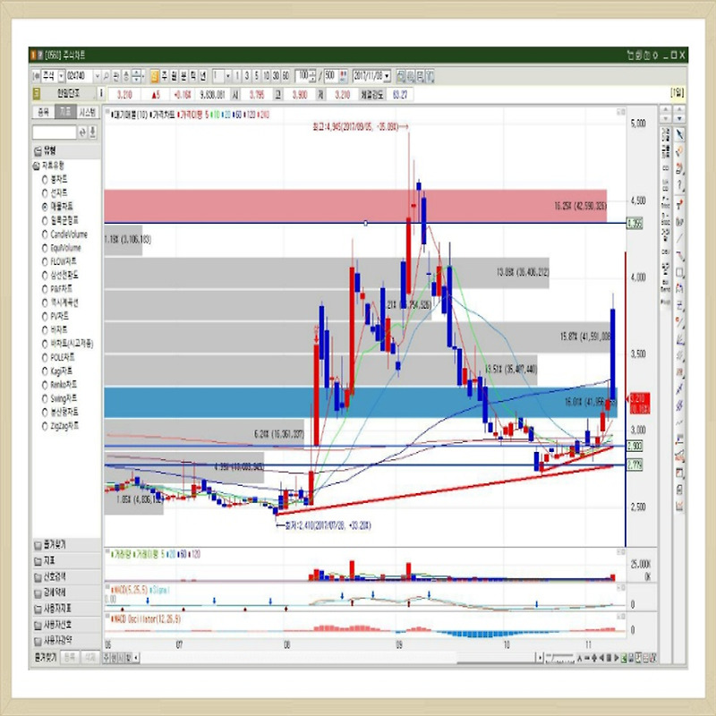Switch to the highlighted daily (일) period
The height and width of the screenshot is (716, 716).
coord(155,76)
